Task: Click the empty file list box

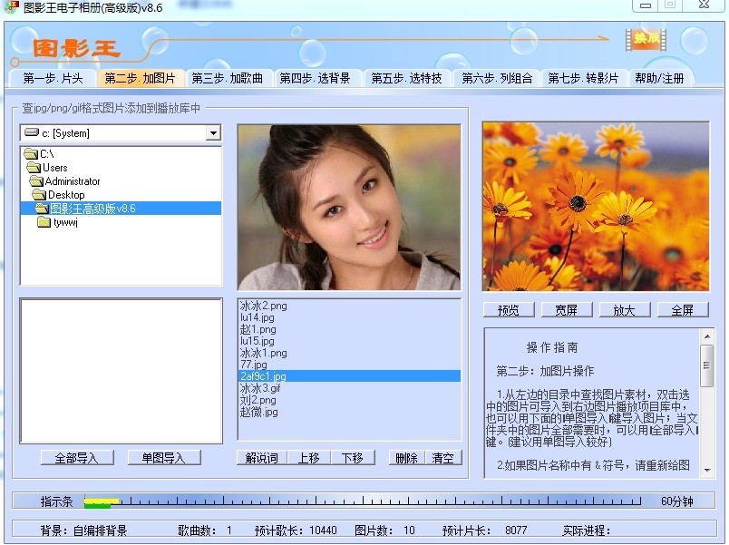Action: (121, 371)
